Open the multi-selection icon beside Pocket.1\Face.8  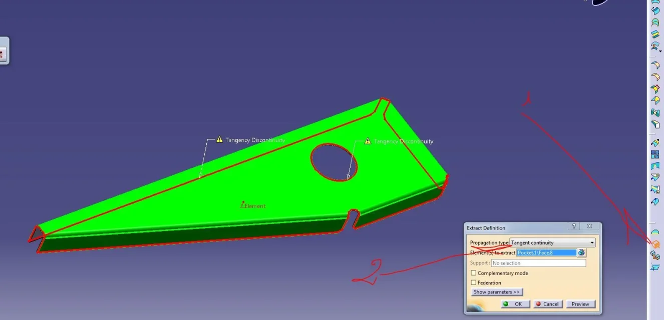tap(581, 253)
